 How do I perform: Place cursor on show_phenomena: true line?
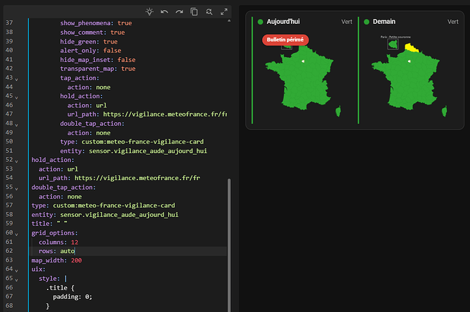(96, 23)
